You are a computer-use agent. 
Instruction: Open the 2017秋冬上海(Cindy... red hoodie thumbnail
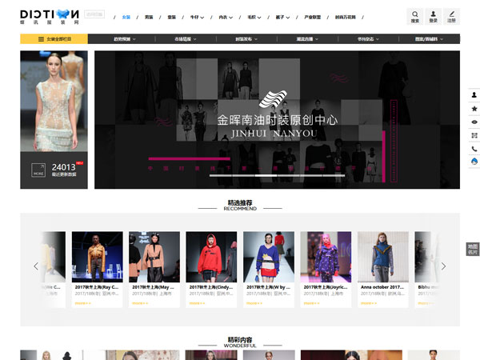click(211, 257)
